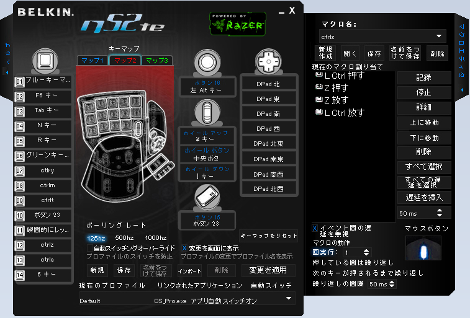Click the n52te device illustration

[x=126, y=146]
